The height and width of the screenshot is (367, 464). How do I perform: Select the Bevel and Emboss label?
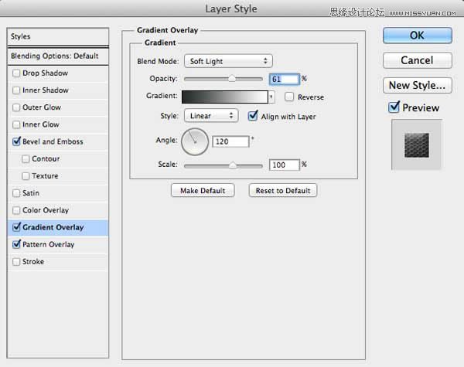(53, 141)
